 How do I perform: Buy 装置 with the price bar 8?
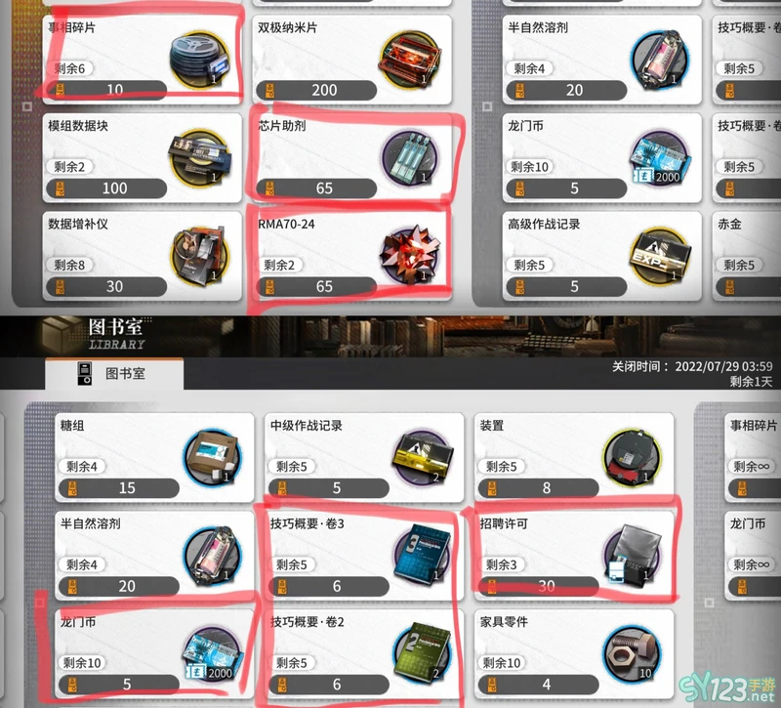pyautogui.click(x=538, y=487)
